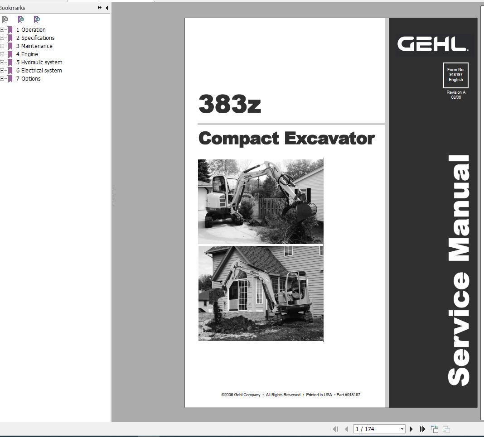This screenshot has height=437, width=484.
Task: Return to the previous view
Action: (x=434, y=428)
